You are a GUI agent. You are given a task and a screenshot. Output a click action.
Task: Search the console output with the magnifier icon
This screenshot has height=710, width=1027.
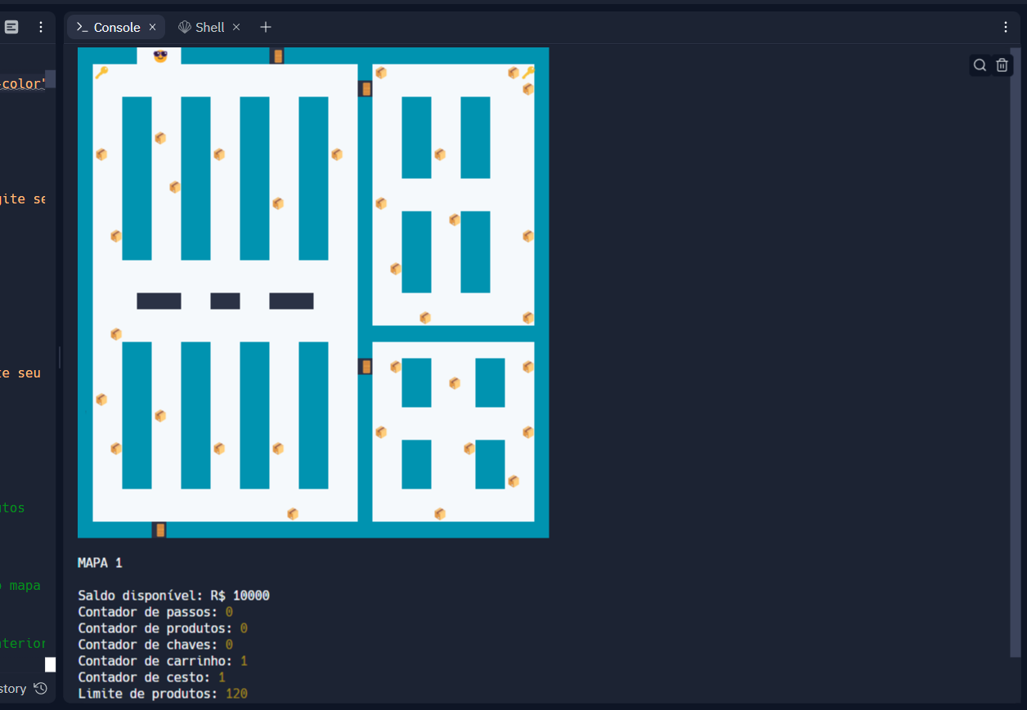tap(980, 65)
